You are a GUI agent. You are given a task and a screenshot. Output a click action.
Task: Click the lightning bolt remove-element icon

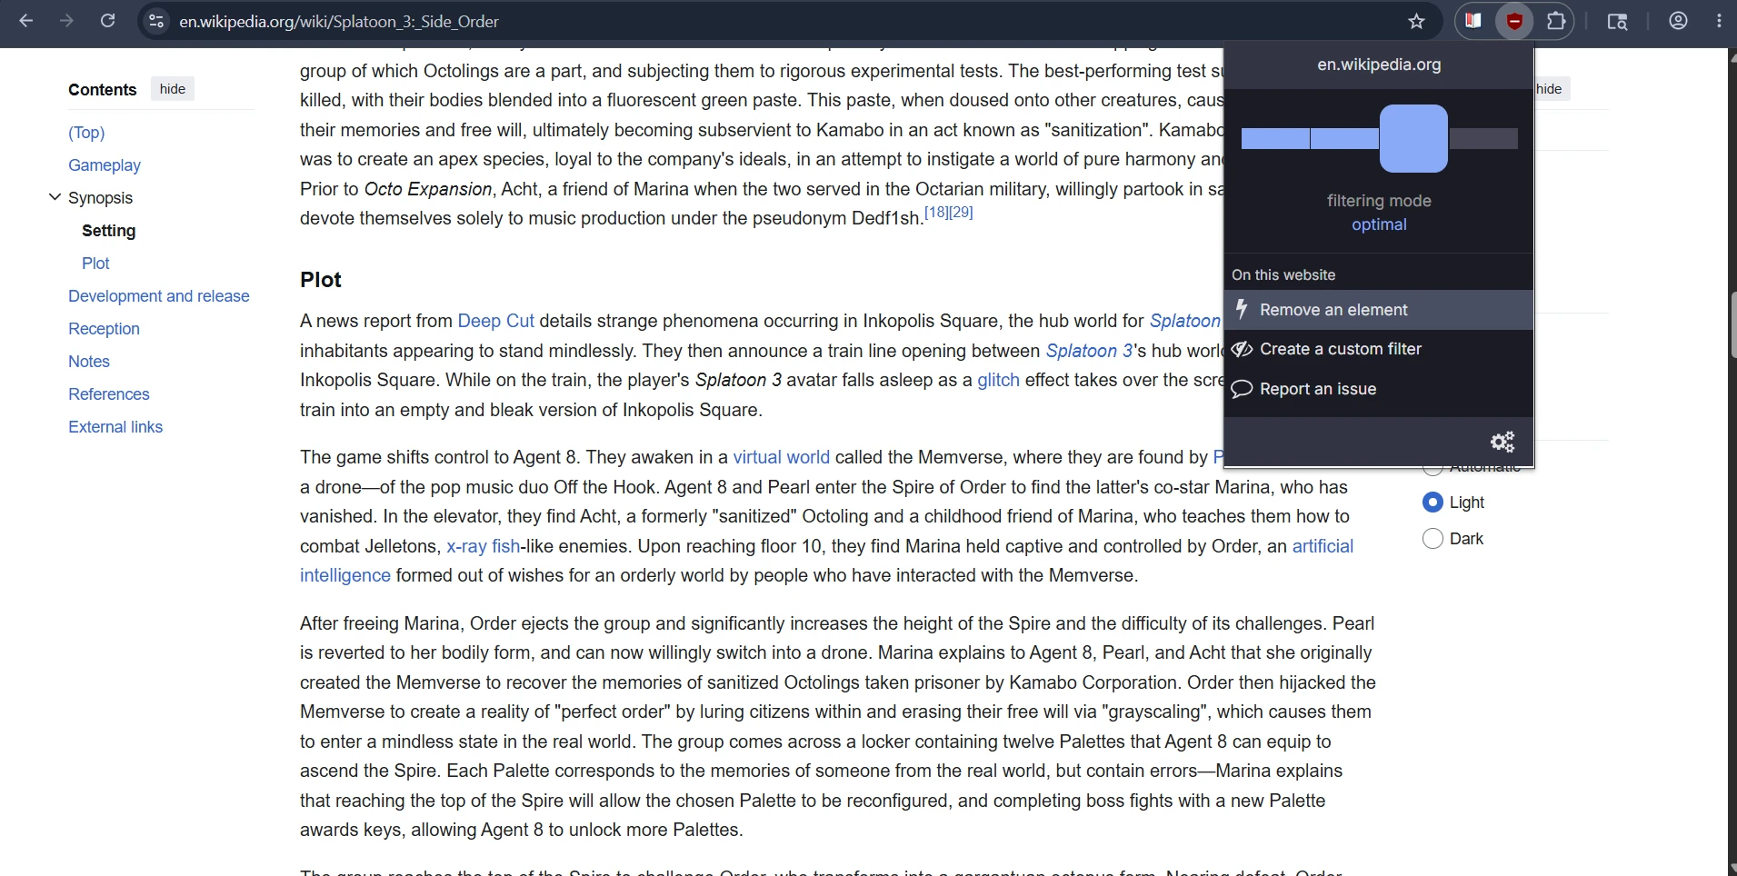click(1242, 309)
